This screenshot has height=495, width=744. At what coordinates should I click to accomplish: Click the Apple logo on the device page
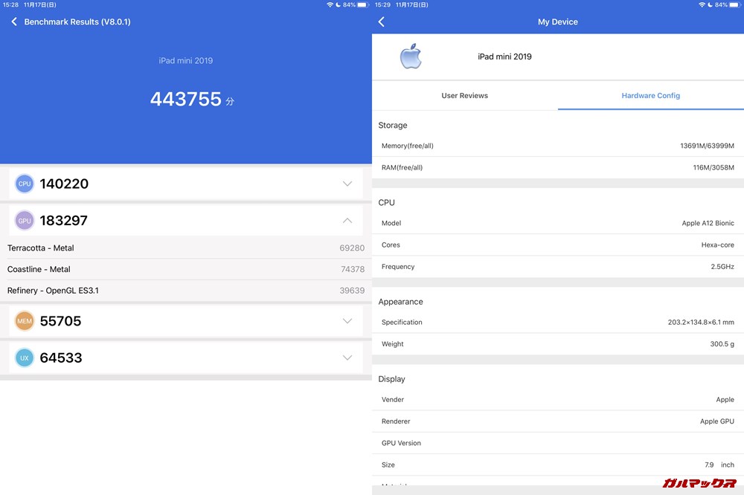(411, 56)
